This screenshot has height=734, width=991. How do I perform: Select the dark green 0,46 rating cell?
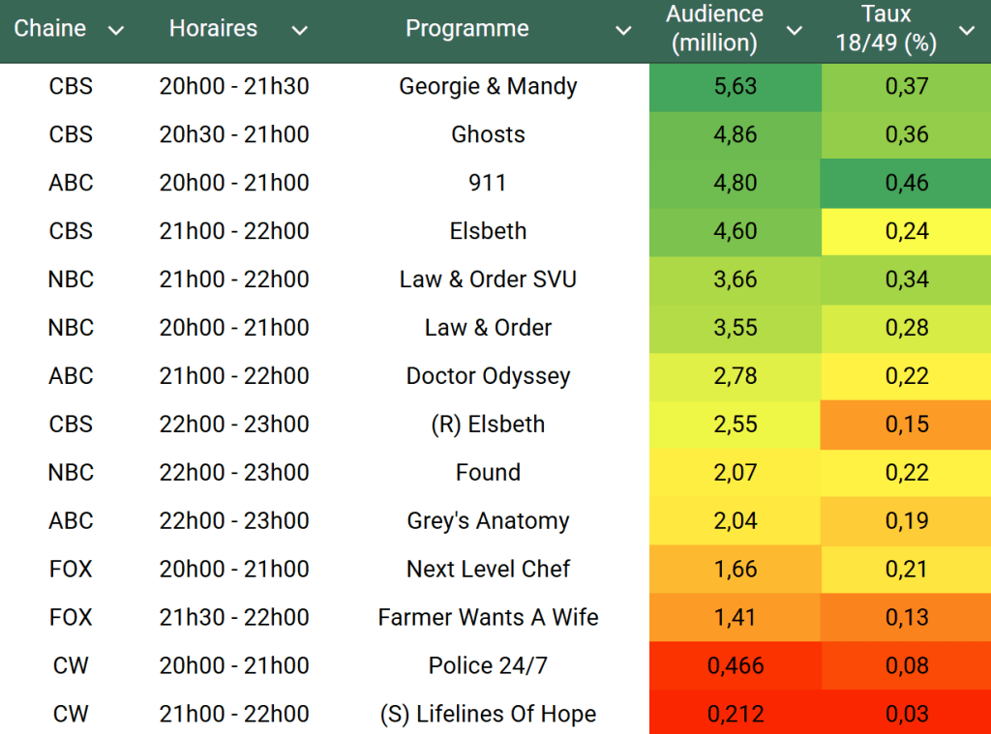coord(906,183)
